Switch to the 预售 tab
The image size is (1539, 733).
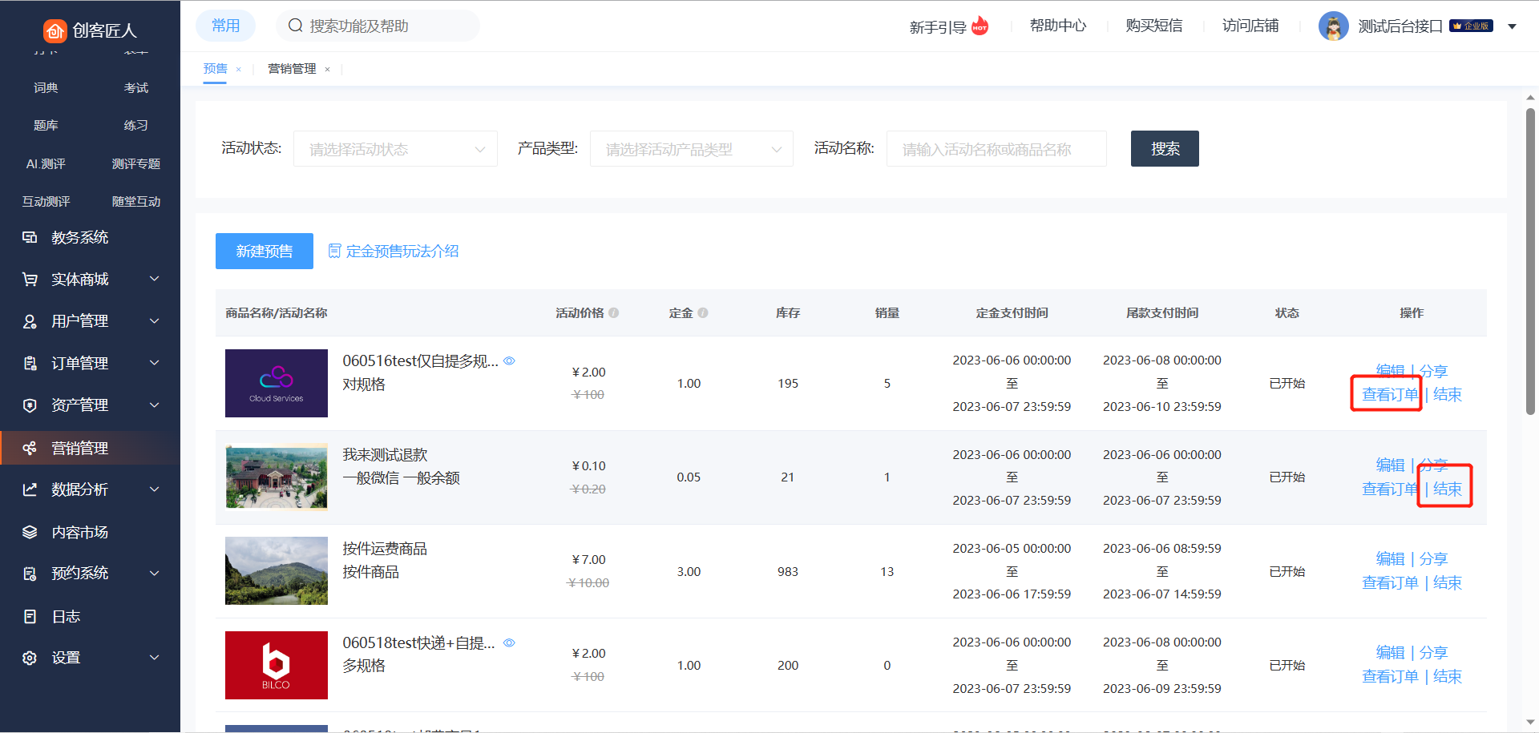[x=215, y=69]
